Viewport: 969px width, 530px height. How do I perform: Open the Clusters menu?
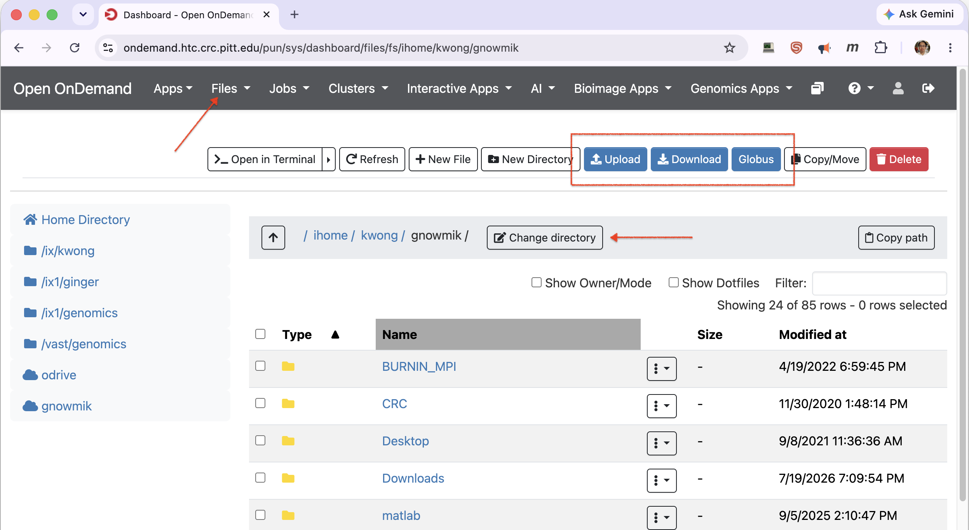[358, 89]
